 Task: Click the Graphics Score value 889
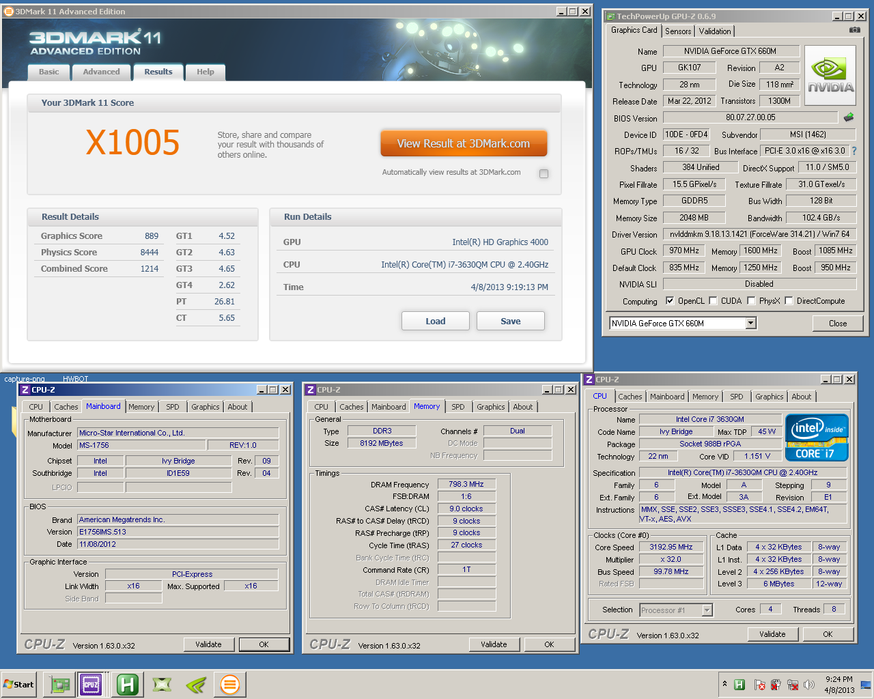[x=152, y=236]
